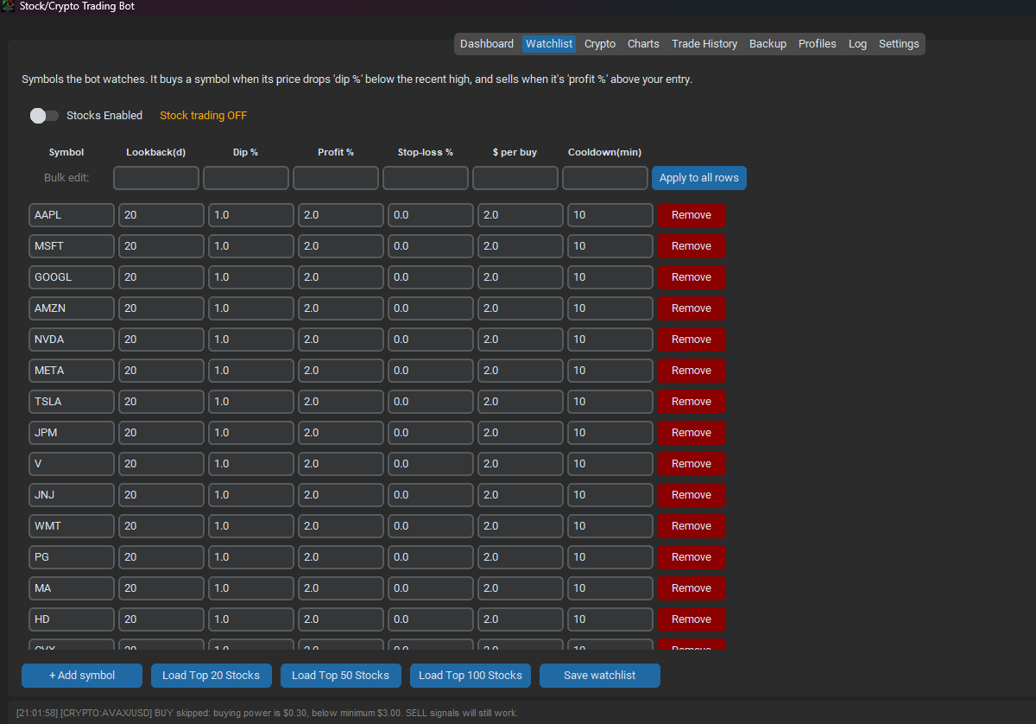Open the Log tab
The image size is (1036, 724).
point(857,44)
